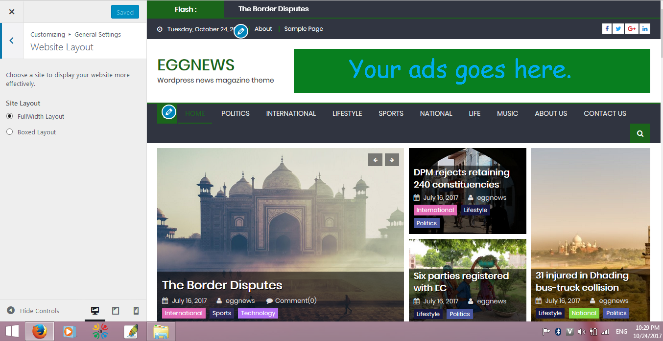This screenshot has width=663, height=341.
Task: Open the Google Plus social icon
Action: tap(632, 29)
